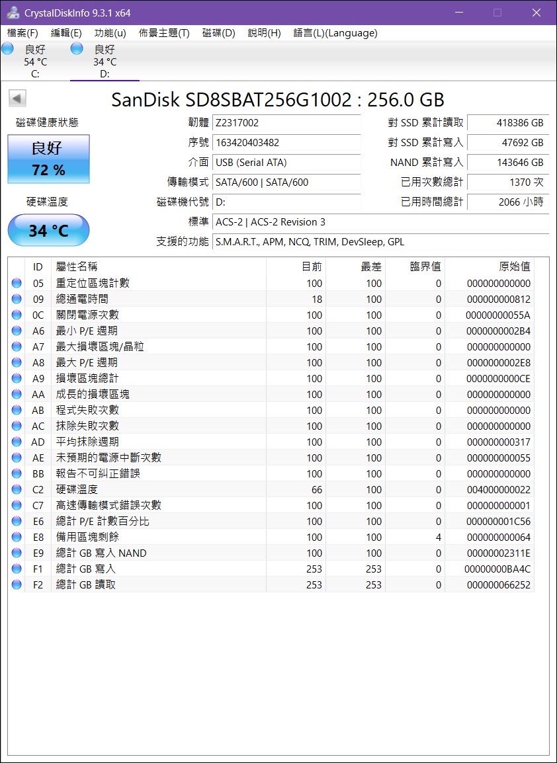The width and height of the screenshot is (557, 763).
Task: Open the 檔案(F) menu
Action: click(22, 33)
